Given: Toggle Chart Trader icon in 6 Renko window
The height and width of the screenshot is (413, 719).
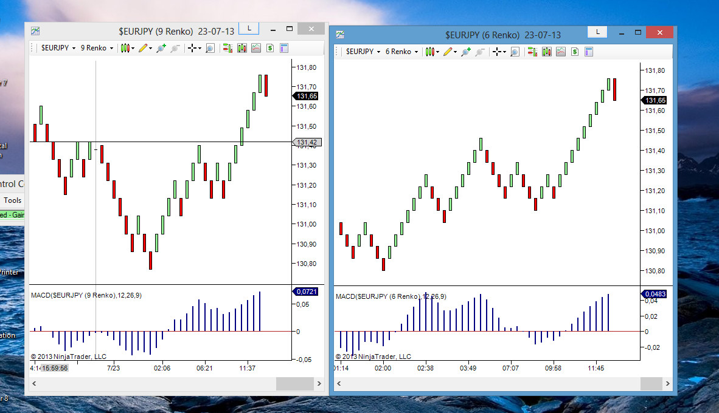Looking at the screenshot, I should tap(532, 52).
